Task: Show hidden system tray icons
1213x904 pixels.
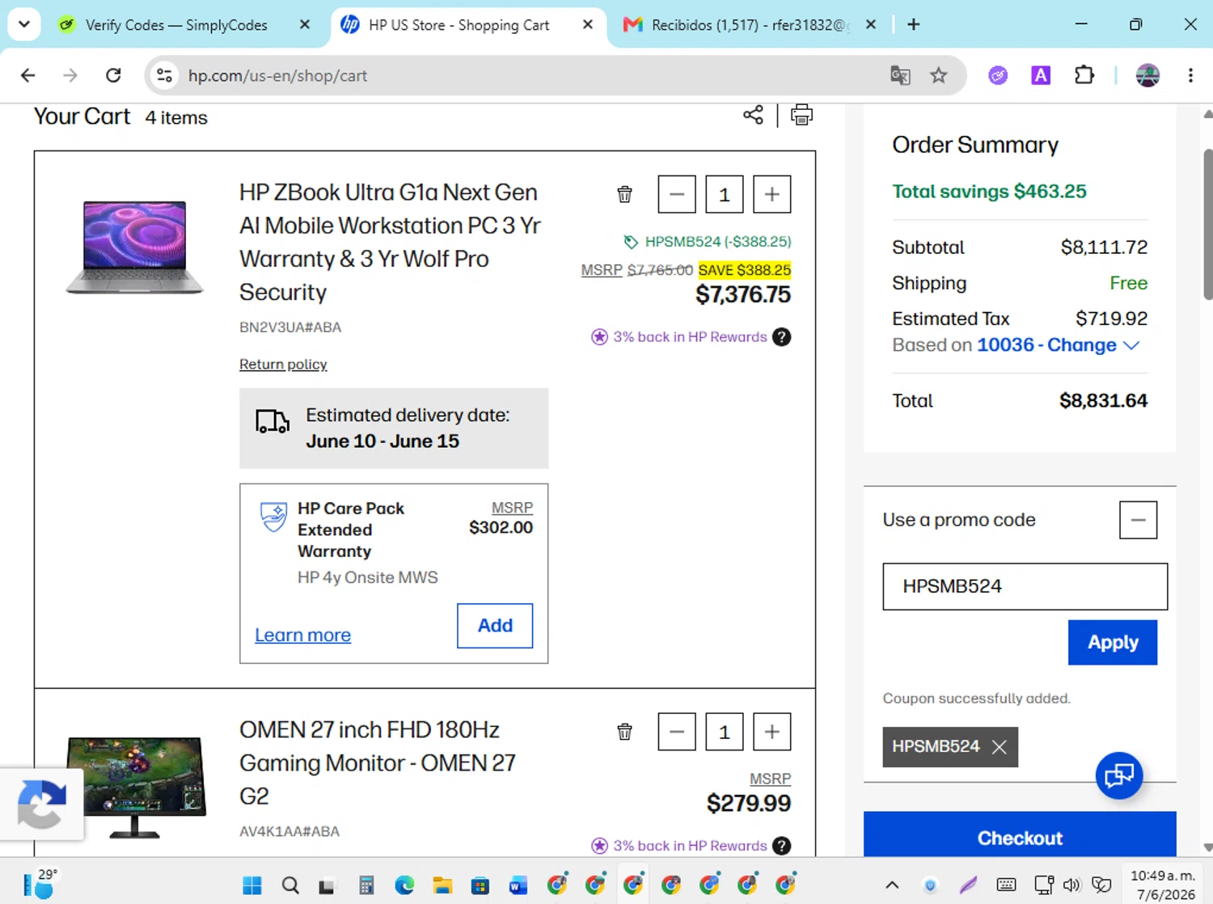Action: 892,885
